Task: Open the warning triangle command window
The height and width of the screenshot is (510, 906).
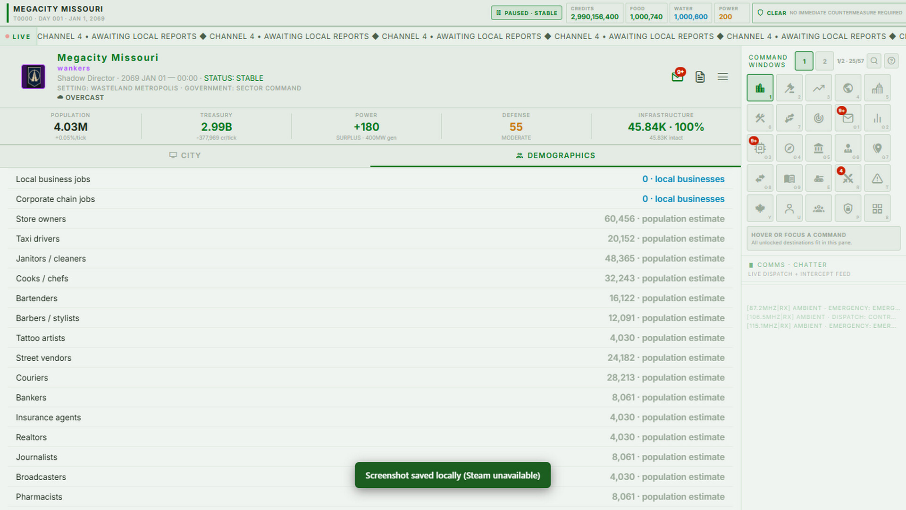Action: pyautogui.click(x=877, y=178)
